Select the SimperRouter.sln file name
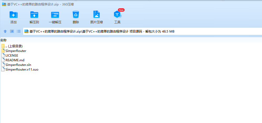Image resolution: width=262 pixels, height=123 pixels. (18, 65)
